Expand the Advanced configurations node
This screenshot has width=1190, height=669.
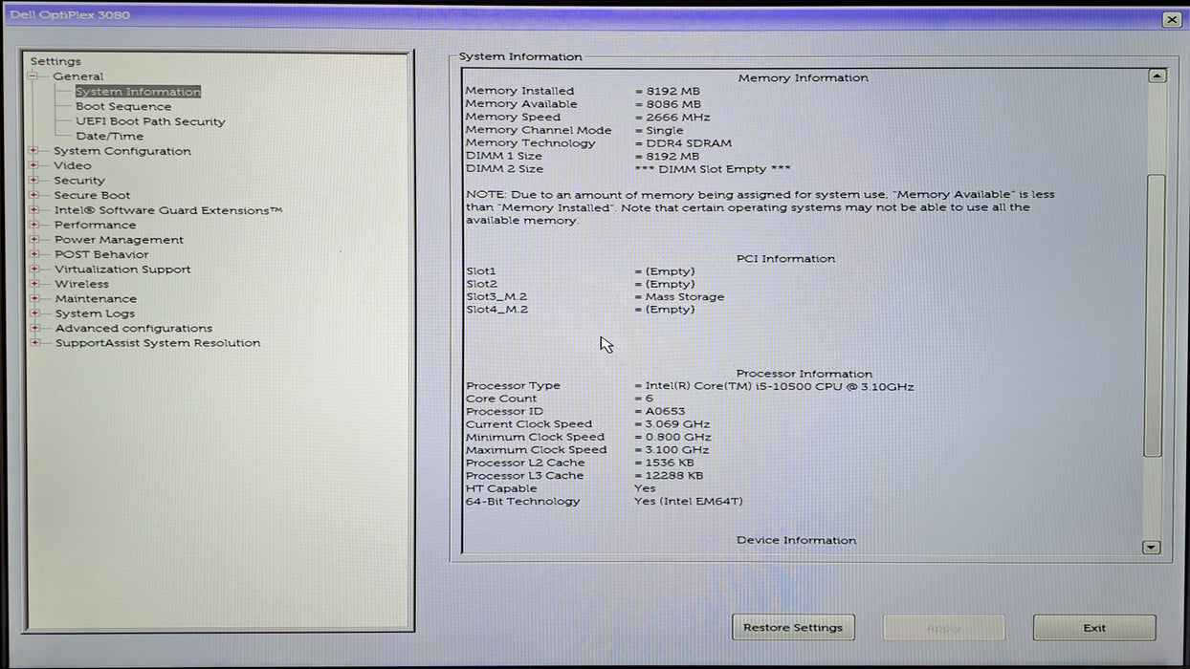pyautogui.click(x=34, y=328)
